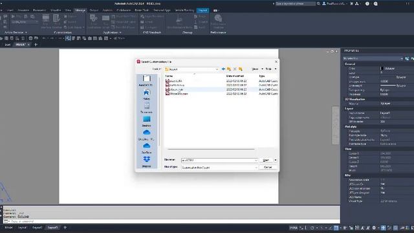
Task: Expand the File name combo box arrow
Action: point(256,161)
